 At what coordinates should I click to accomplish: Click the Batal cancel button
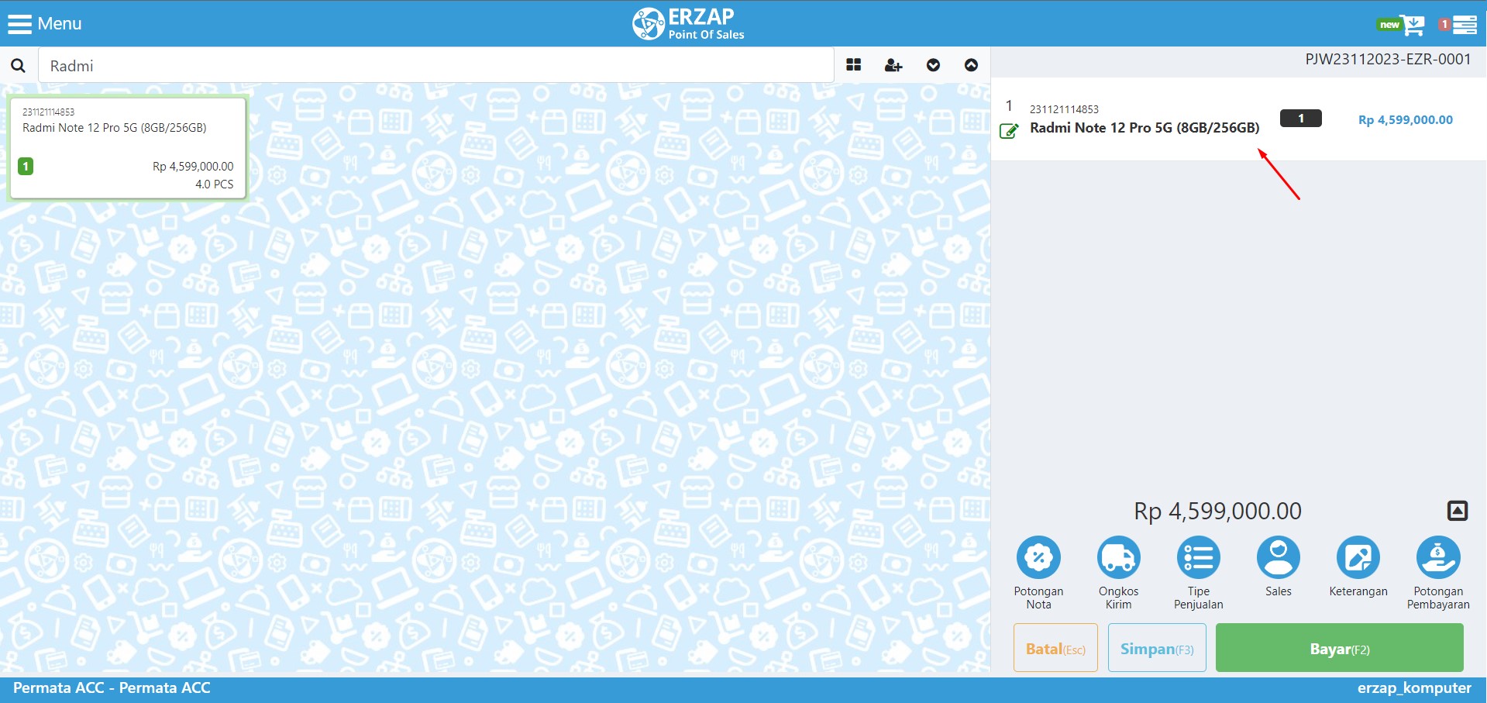coord(1055,648)
